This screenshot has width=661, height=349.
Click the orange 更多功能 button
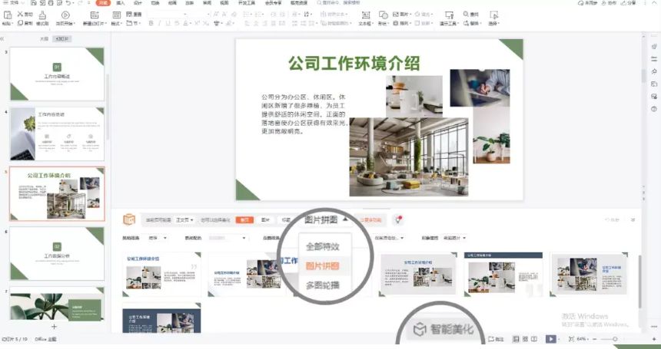(370, 219)
